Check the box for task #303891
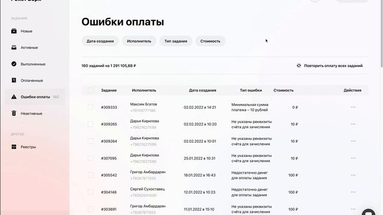 click(x=90, y=209)
